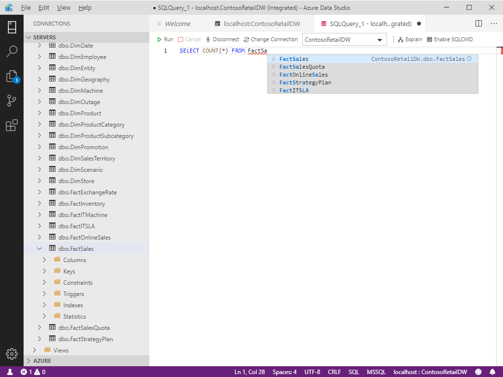Viewport: 503px width, 377px height.
Task: Open the Extensions view
Action: [x=12, y=126]
